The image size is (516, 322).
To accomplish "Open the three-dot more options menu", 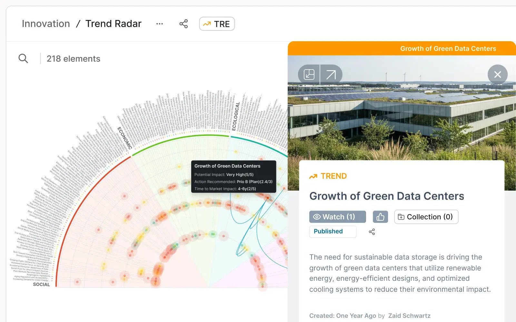I will tap(159, 24).
